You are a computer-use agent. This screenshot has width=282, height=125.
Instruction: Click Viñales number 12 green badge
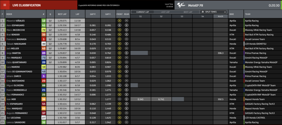tap(44, 21)
